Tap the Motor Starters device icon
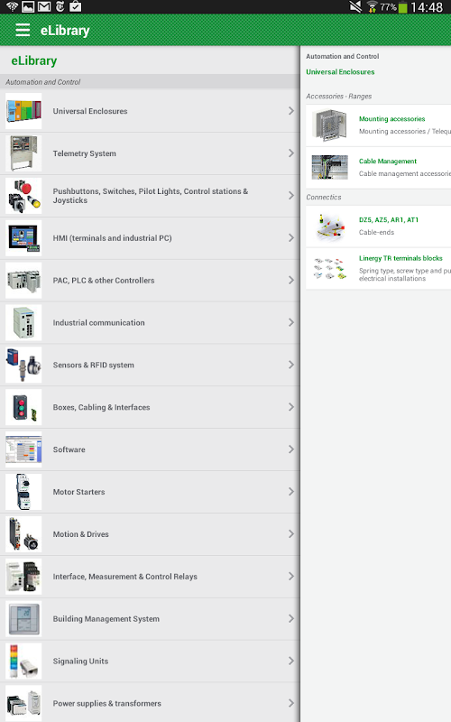The width and height of the screenshot is (451, 722). 23,492
